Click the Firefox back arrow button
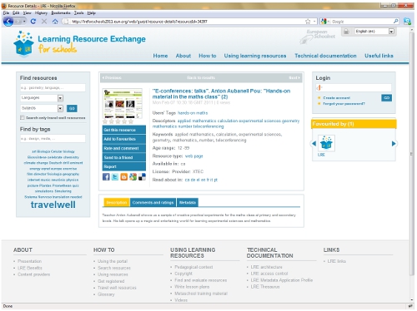 pos(8,22)
